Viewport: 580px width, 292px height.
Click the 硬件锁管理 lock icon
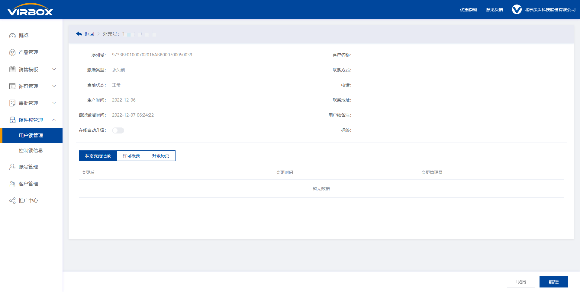(x=12, y=120)
